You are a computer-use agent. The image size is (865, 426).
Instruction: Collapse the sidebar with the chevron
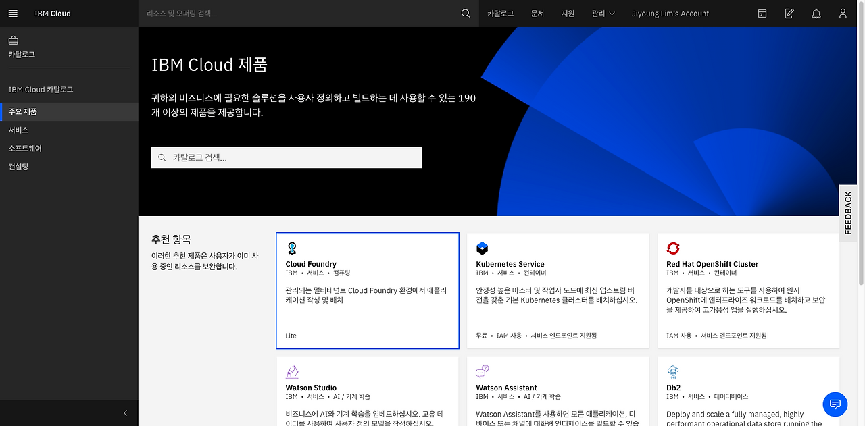tap(125, 413)
